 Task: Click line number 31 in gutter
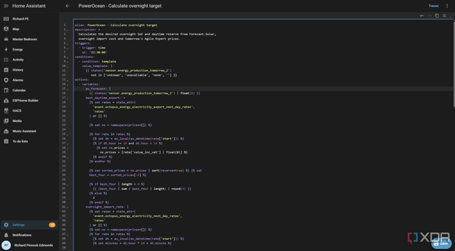coord(64,162)
